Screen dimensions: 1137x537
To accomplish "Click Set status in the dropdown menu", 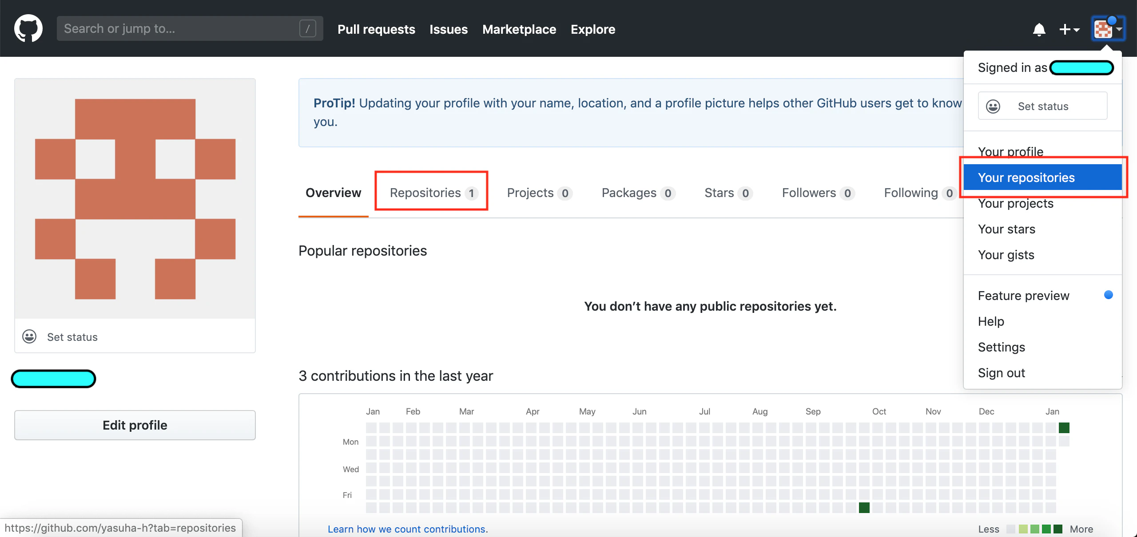I will coord(1043,106).
